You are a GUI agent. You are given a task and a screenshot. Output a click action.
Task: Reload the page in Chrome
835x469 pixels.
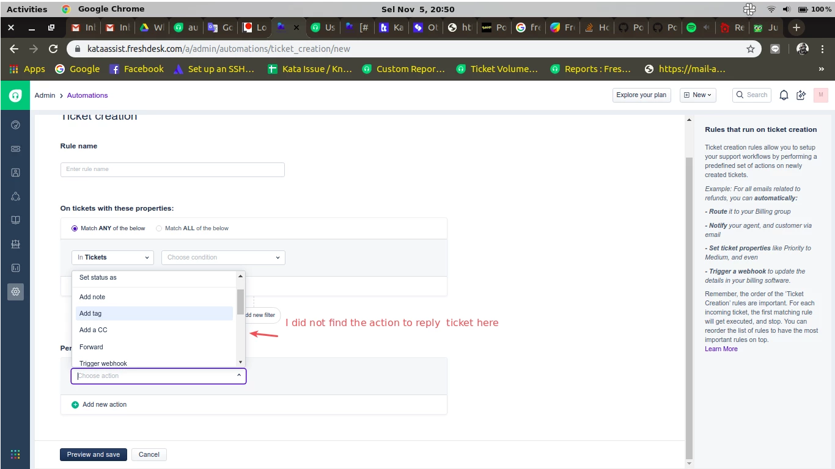53,49
